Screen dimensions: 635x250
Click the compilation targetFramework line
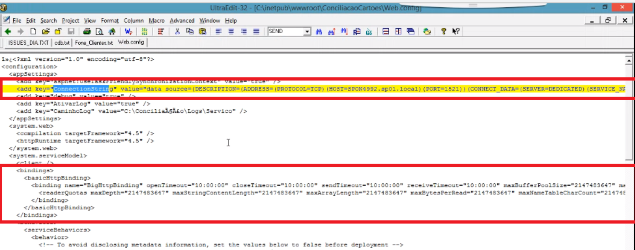(x=85, y=133)
